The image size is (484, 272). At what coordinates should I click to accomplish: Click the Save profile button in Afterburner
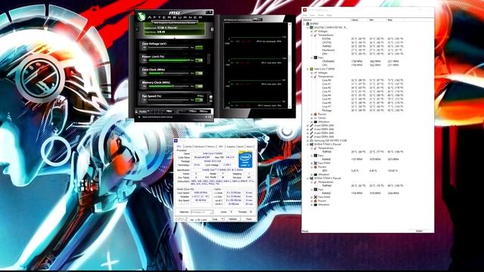tap(169, 111)
